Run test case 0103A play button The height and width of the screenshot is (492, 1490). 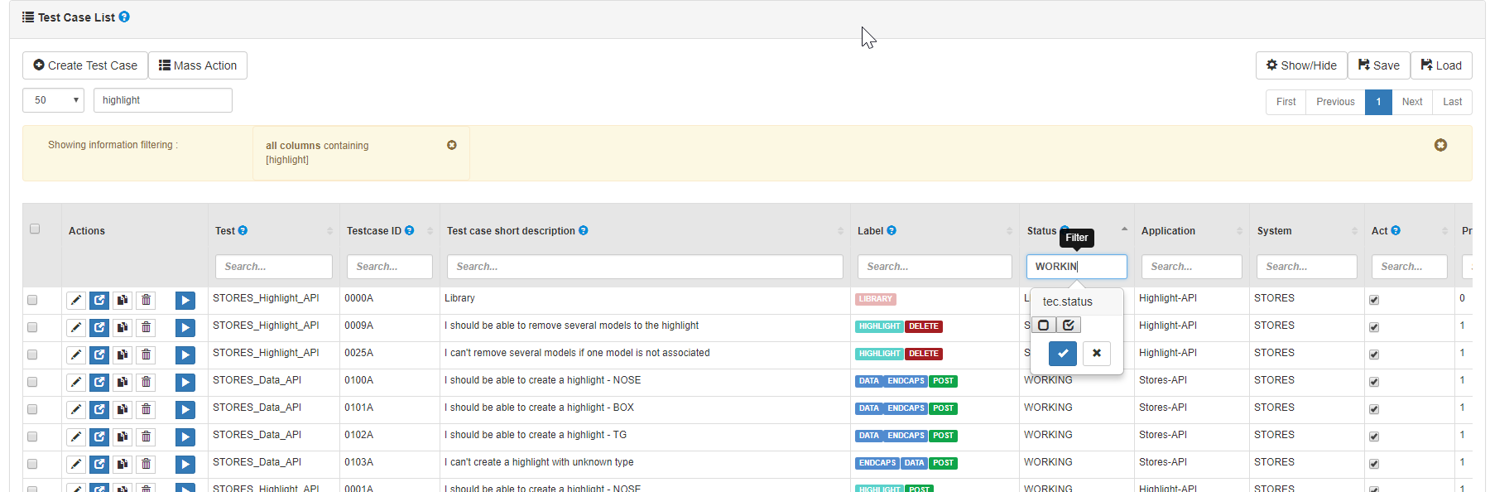click(185, 464)
